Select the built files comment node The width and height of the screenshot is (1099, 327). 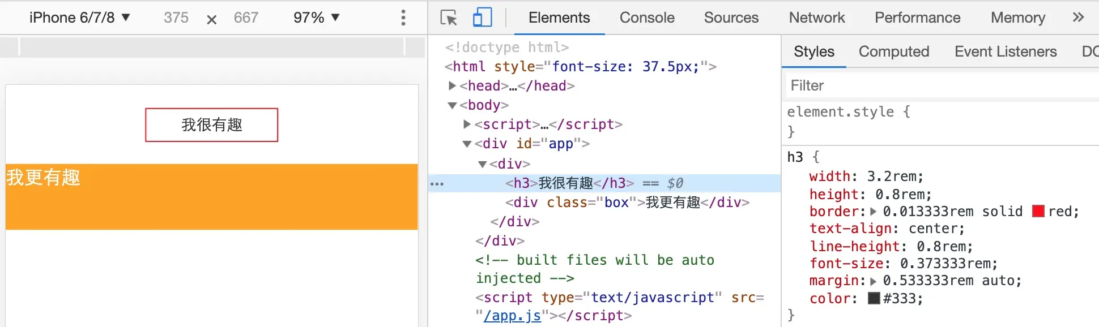tap(595, 269)
